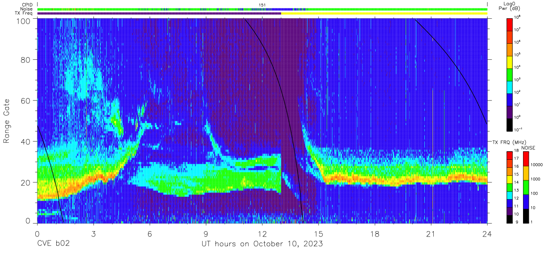Click the x-axis tick label '24'
548x253 pixels.
point(487,233)
